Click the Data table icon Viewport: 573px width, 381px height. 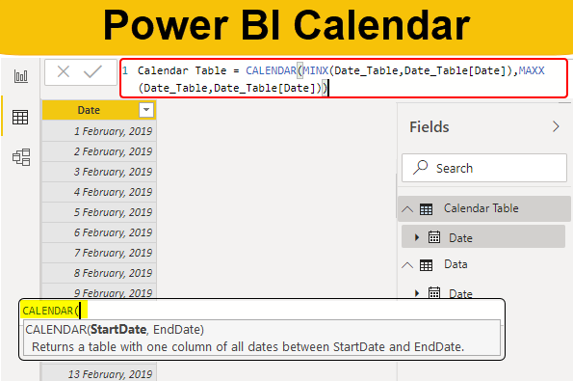[x=426, y=265]
